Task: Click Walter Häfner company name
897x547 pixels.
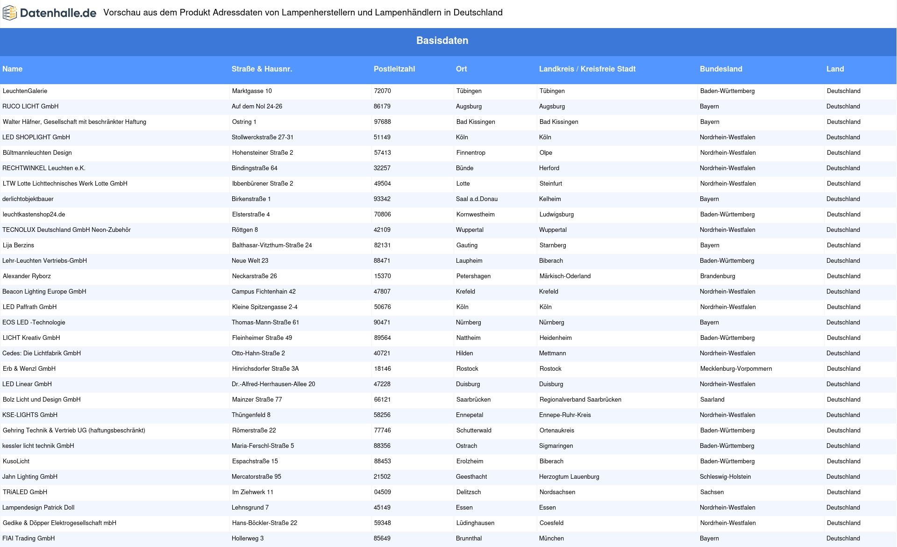Action: 75,122
